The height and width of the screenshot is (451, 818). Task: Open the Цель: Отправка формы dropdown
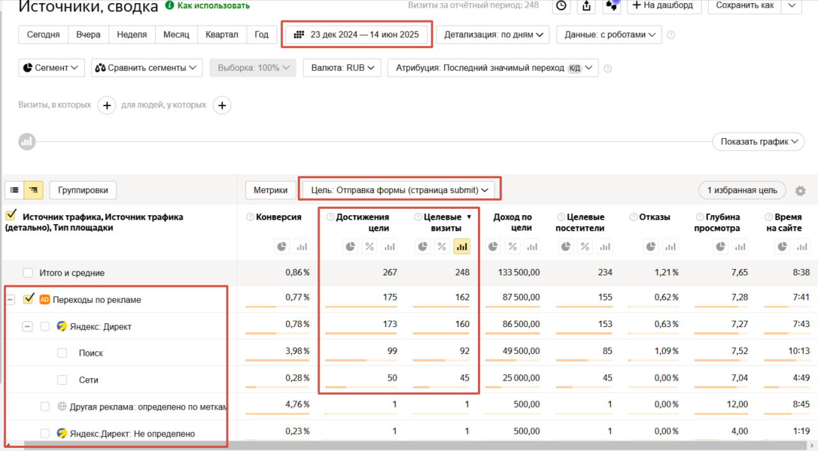tap(399, 190)
